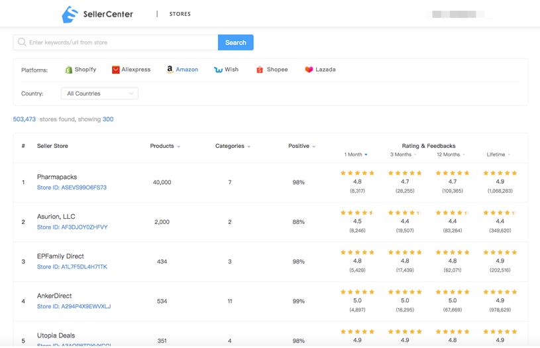Filter by Wish platform label
The width and height of the screenshot is (540, 348).
point(231,69)
